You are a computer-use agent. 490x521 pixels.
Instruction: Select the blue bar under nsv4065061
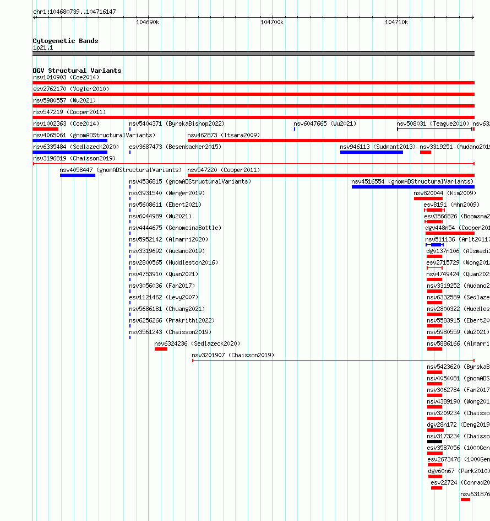click(x=70, y=141)
